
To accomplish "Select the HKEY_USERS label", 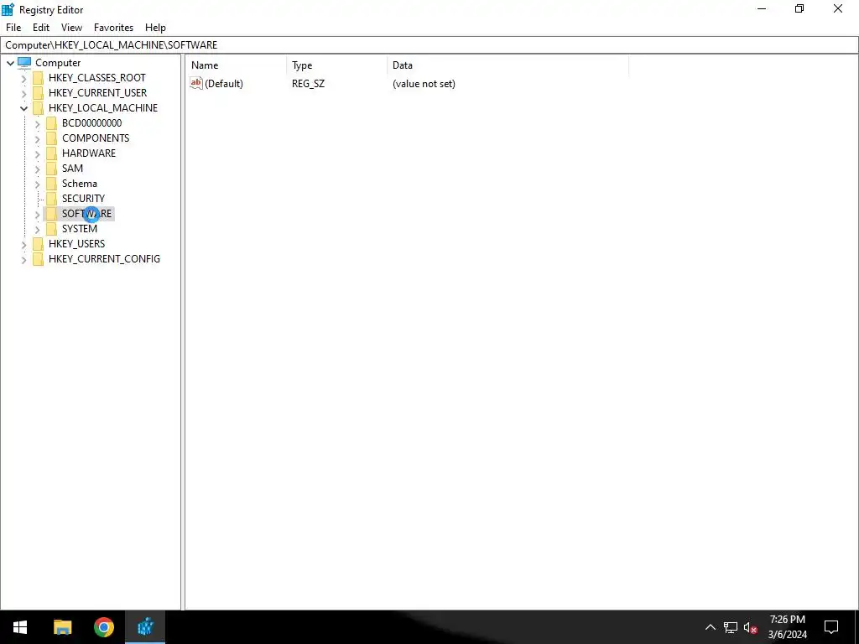I will [x=76, y=244].
